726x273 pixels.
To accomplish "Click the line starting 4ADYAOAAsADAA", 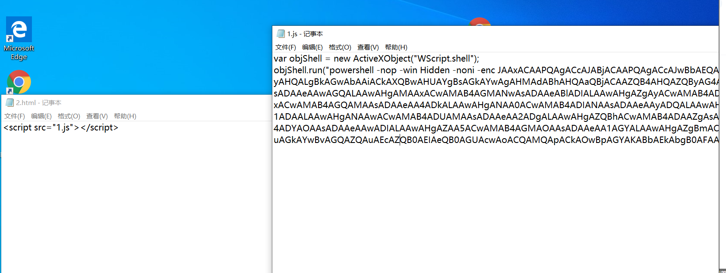I will pos(496,128).
